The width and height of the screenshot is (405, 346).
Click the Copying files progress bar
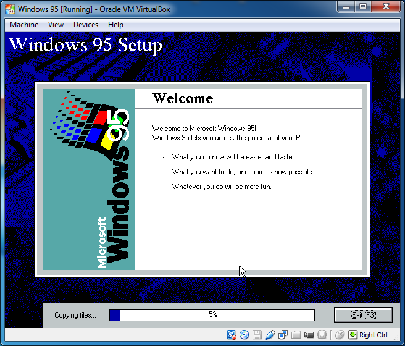pos(212,315)
